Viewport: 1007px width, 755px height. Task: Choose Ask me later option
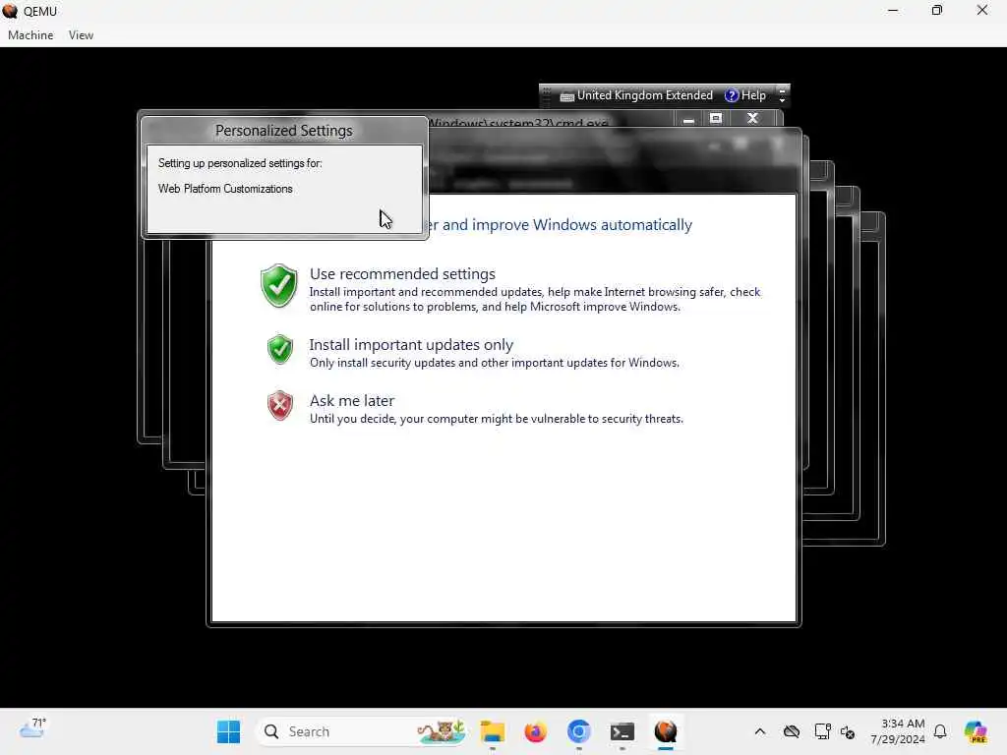pyautogui.click(x=352, y=401)
